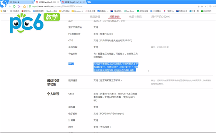Open the pc6 后台 bookmark
Viewport: 216px width, 133px height.
click(x=51, y=11)
